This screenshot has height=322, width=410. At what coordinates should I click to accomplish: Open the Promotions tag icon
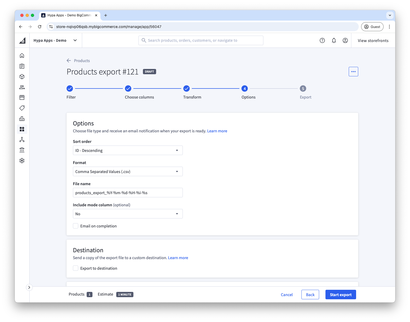pyautogui.click(x=22, y=108)
